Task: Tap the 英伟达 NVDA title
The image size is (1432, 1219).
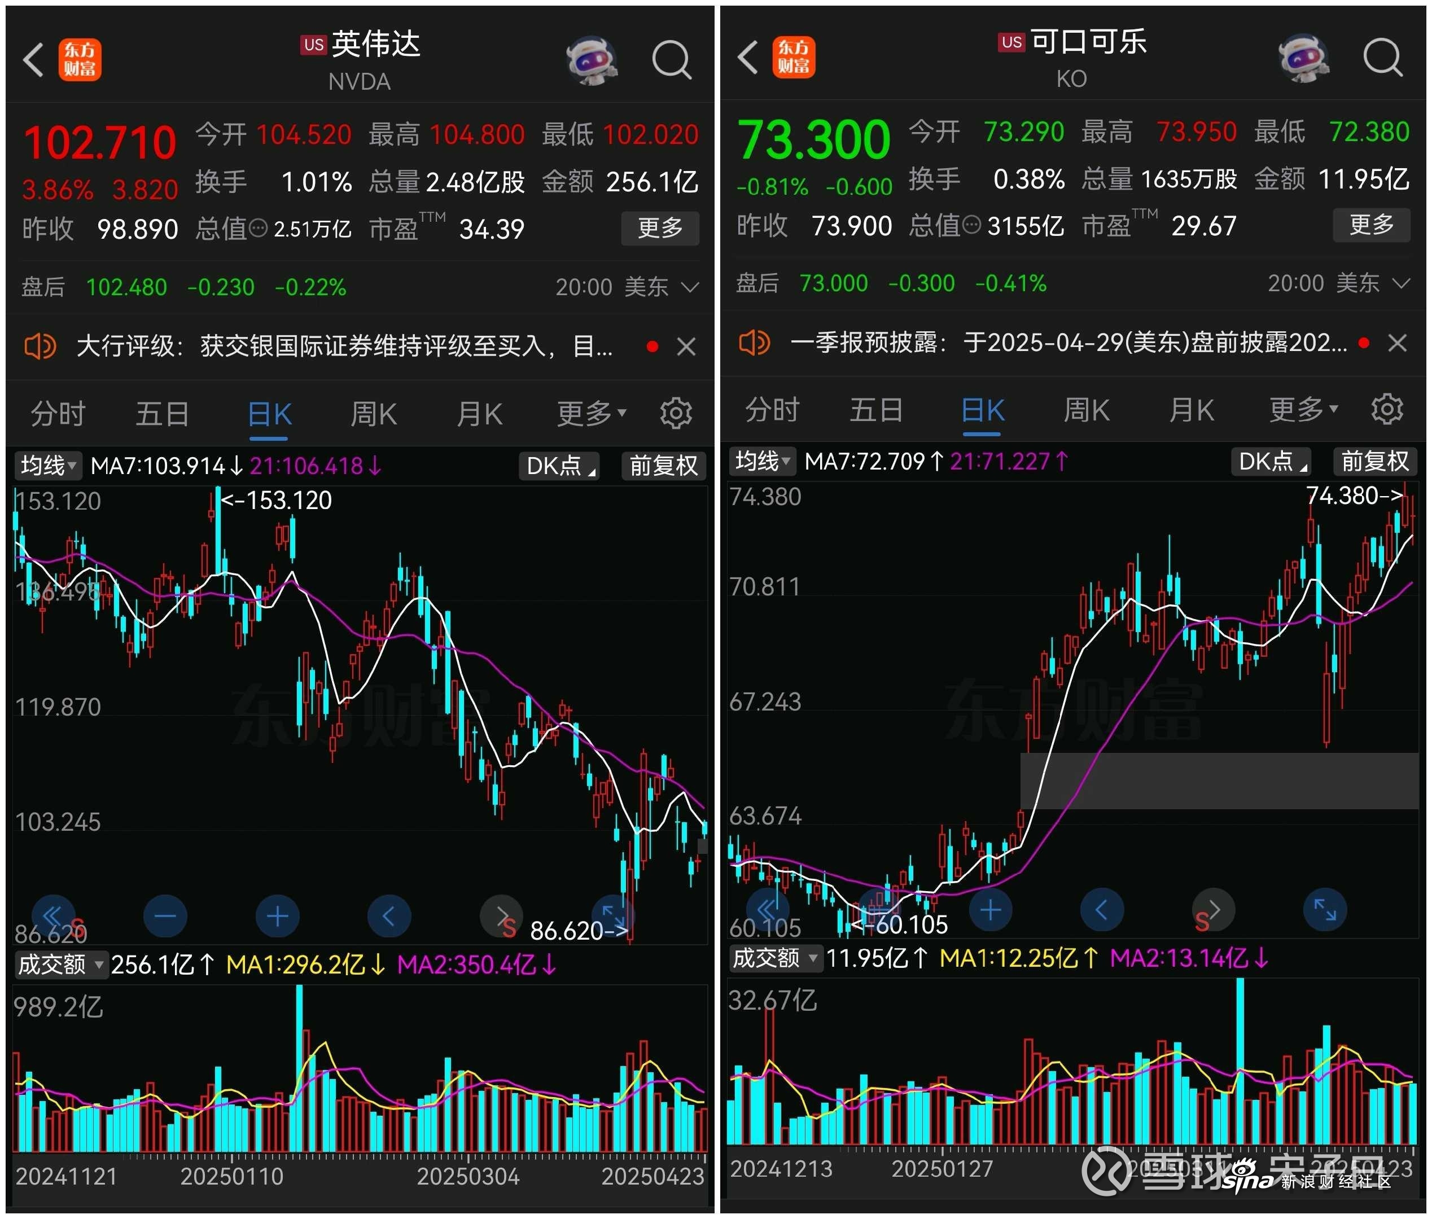Action: (x=361, y=61)
